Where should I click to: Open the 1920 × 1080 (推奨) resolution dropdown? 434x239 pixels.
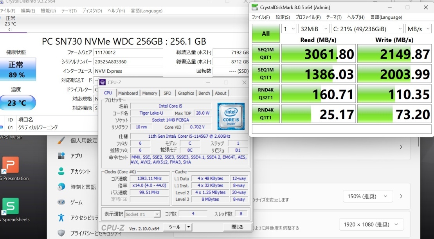tap(371, 225)
